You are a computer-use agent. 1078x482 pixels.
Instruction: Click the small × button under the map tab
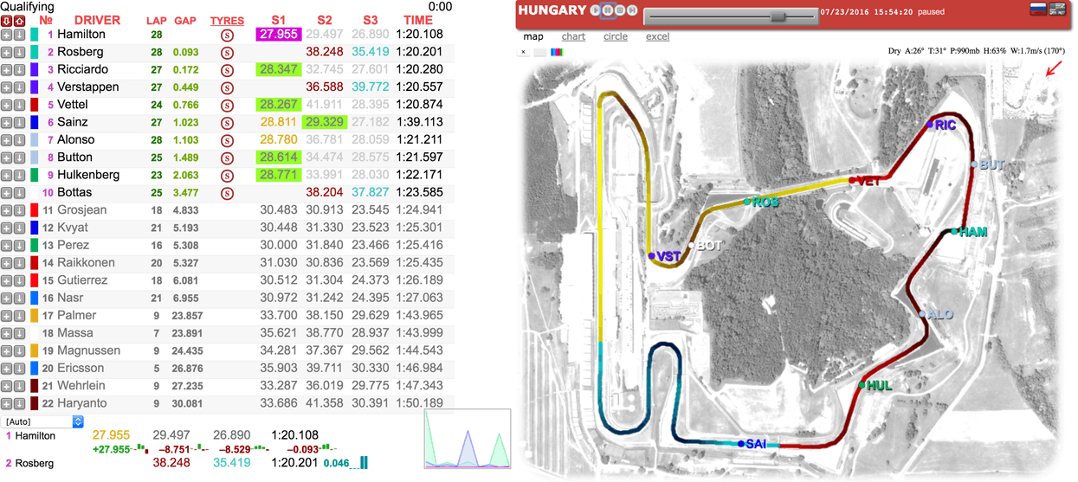point(523,52)
